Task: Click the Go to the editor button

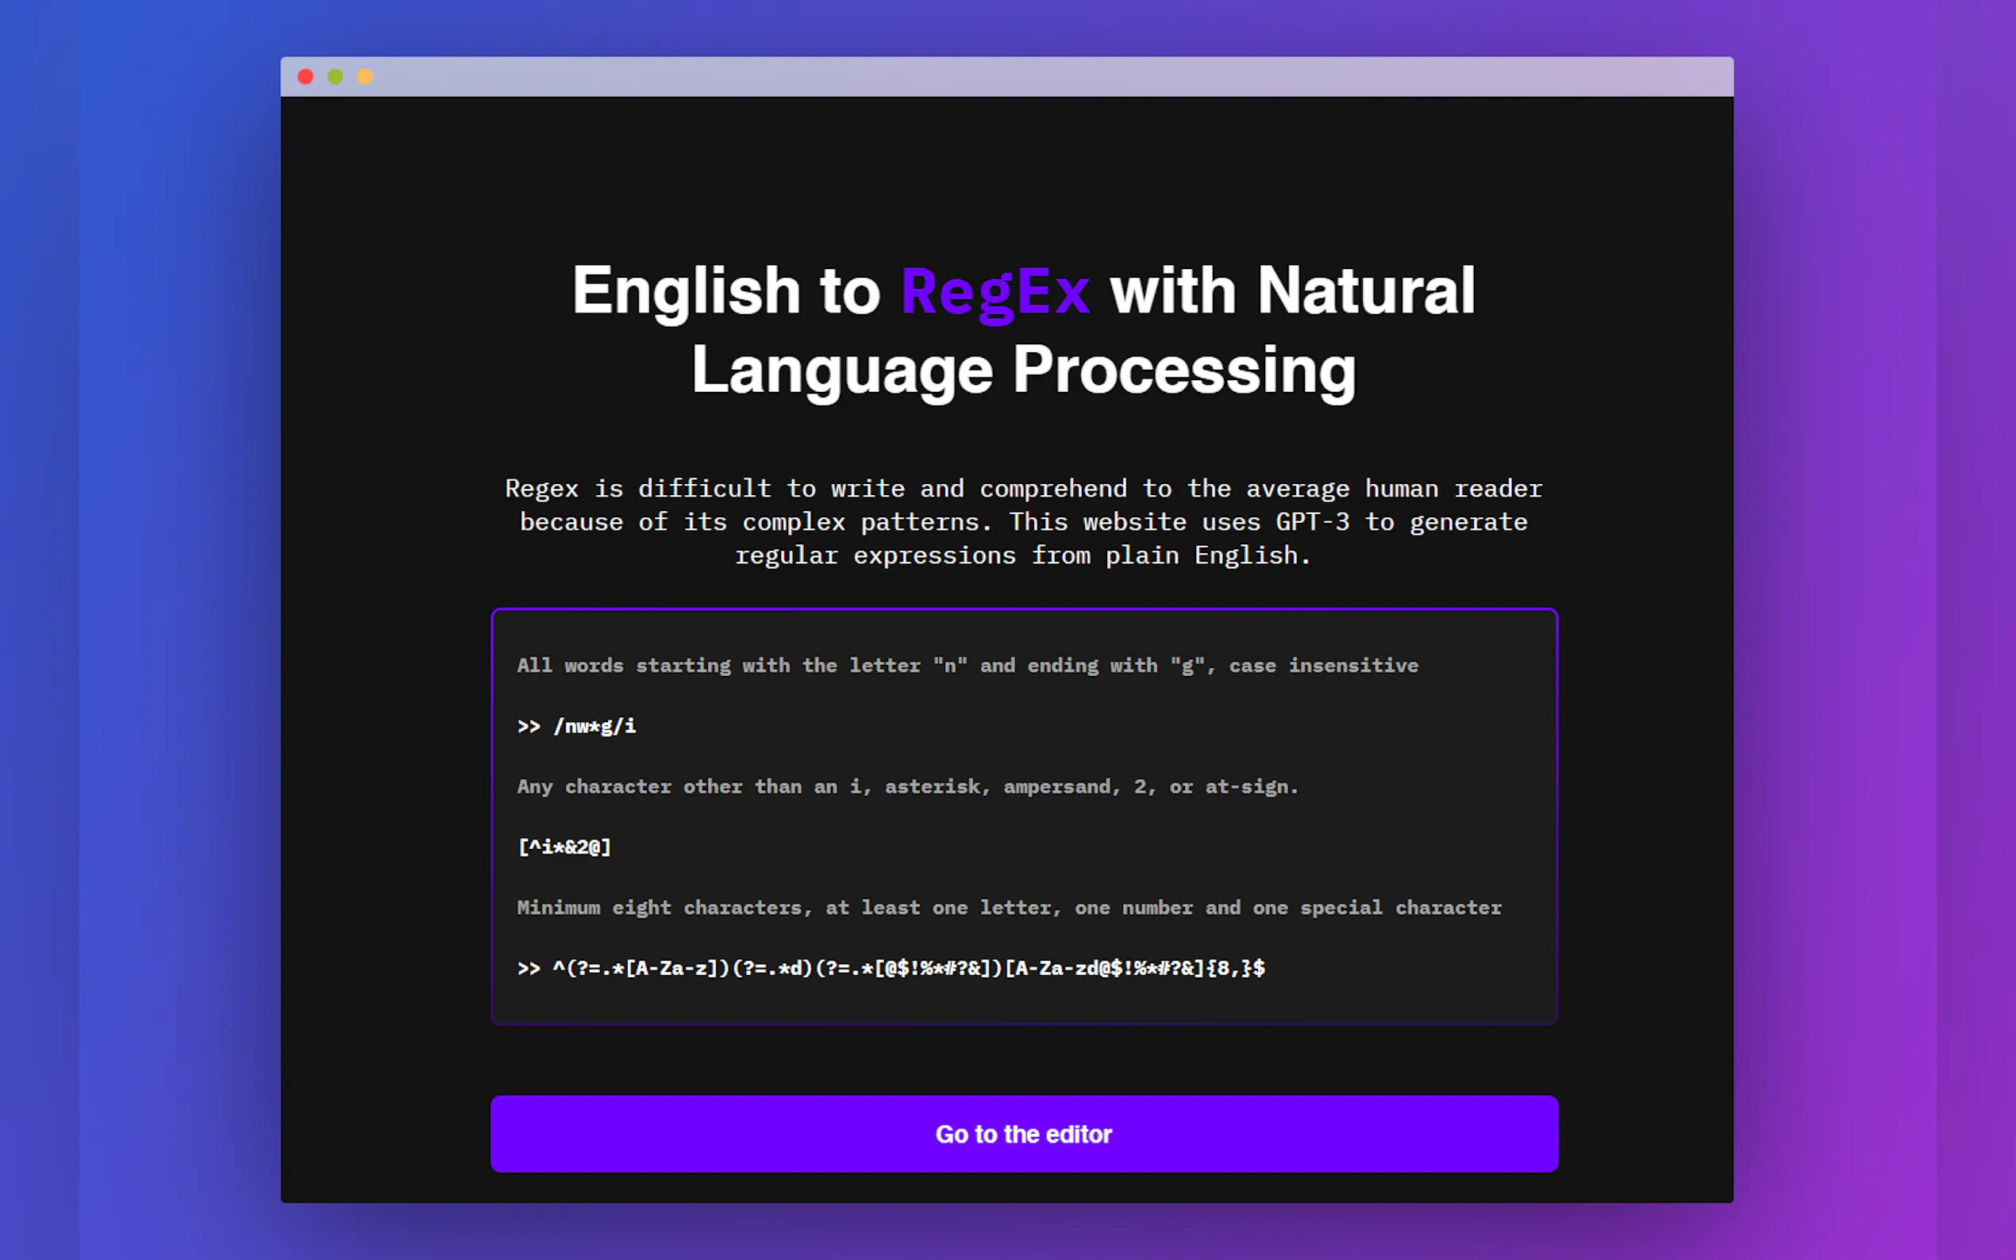Action: 1023,1133
